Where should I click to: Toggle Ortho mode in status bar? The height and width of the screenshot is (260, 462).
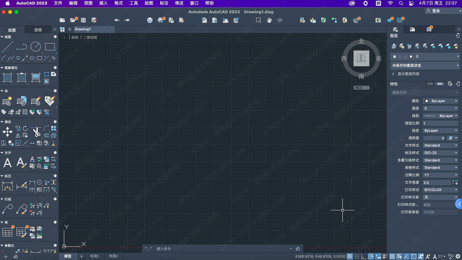tap(364, 257)
